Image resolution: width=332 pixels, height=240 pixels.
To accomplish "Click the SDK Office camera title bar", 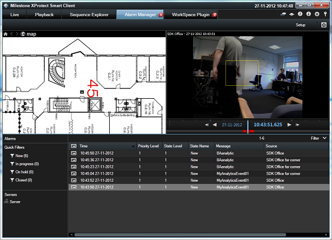I will coord(247,34).
